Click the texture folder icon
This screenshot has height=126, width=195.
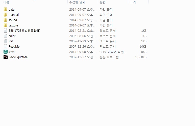click(5, 25)
